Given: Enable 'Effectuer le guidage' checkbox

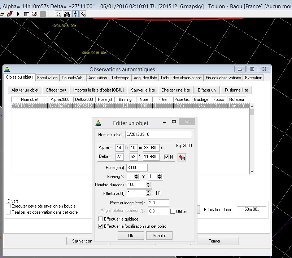Looking at the screenshot, I should point(101,219).
